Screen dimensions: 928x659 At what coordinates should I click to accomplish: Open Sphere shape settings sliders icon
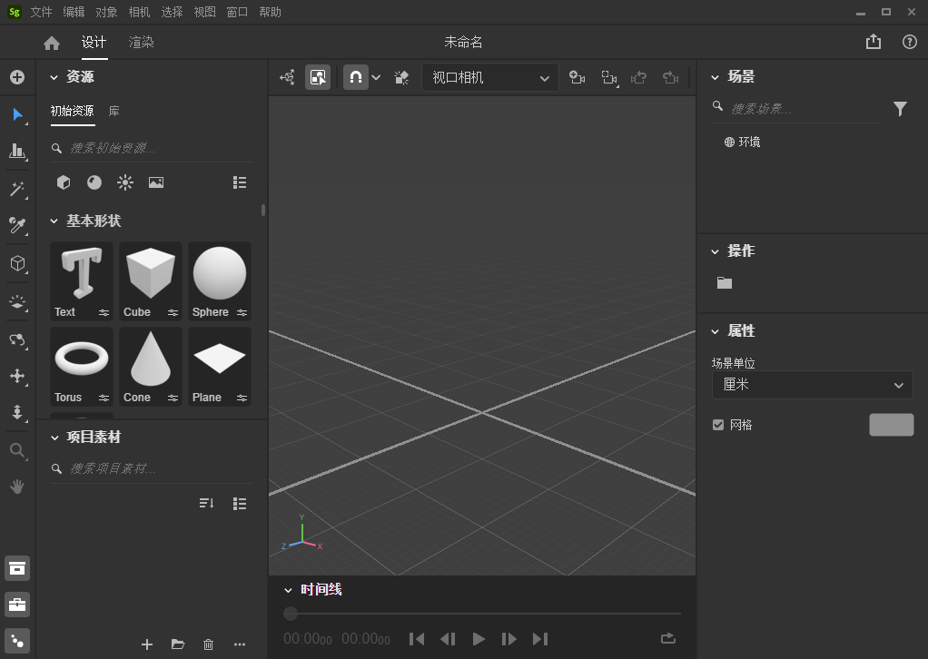242,312
